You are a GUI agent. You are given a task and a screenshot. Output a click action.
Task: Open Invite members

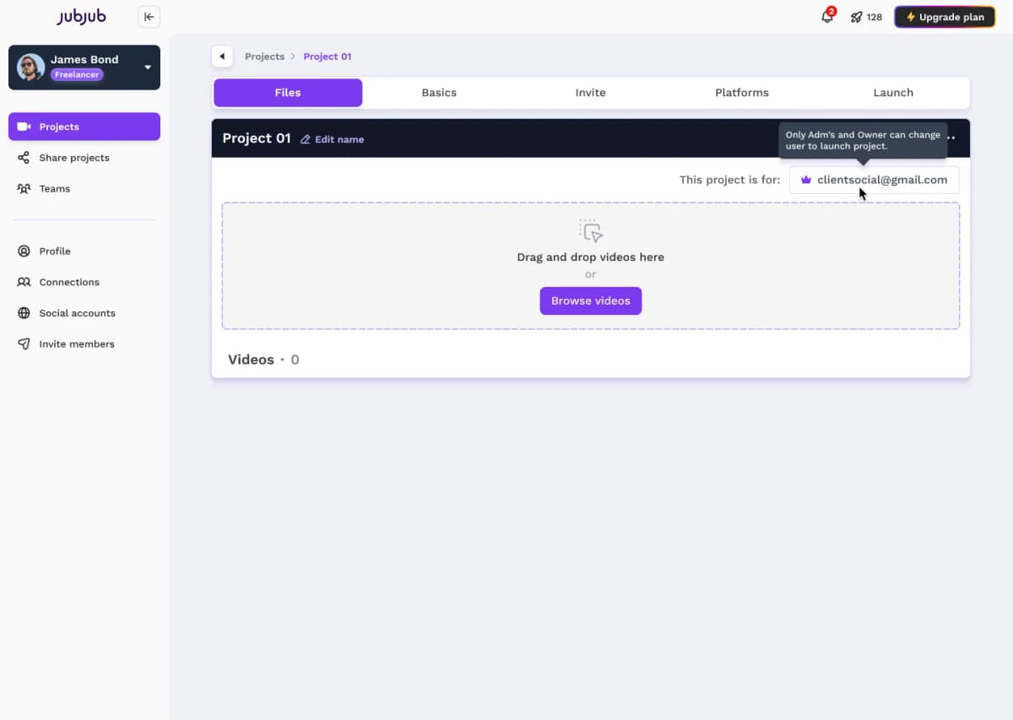click(76, 344)
